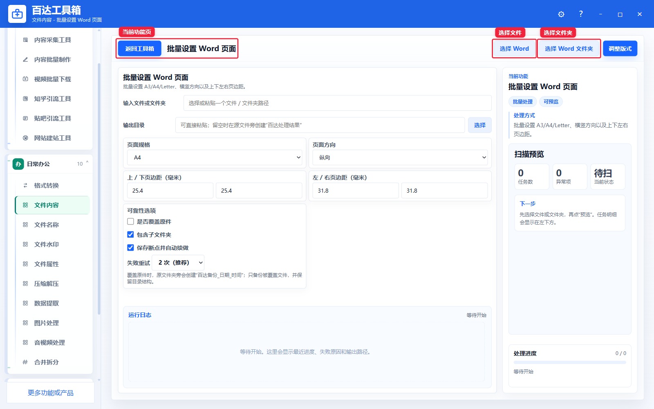Viewport: 654px width, 409px height.
Task: Open the 页面规格 A4 dropdown
Action: 215,157
